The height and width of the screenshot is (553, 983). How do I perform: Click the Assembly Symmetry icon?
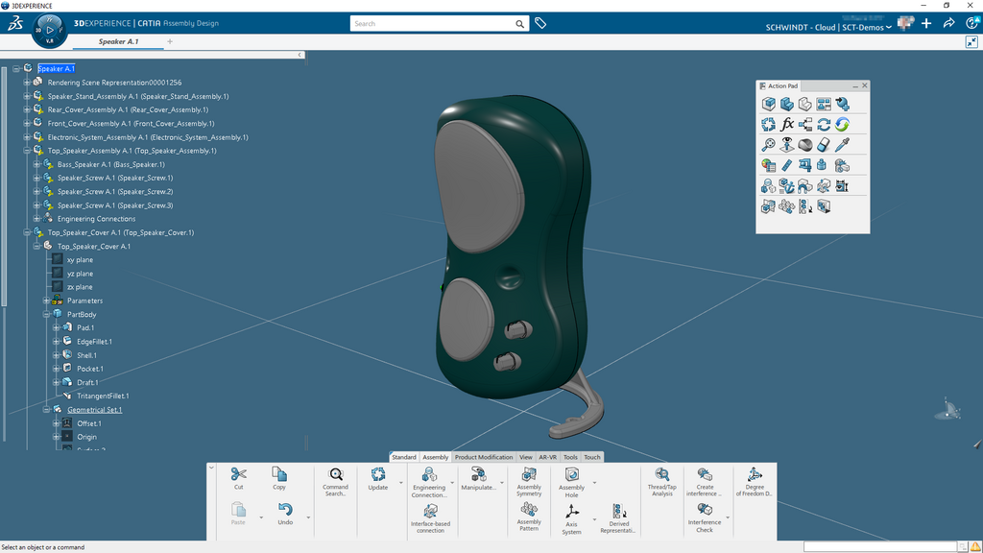(x=529, y=474)
